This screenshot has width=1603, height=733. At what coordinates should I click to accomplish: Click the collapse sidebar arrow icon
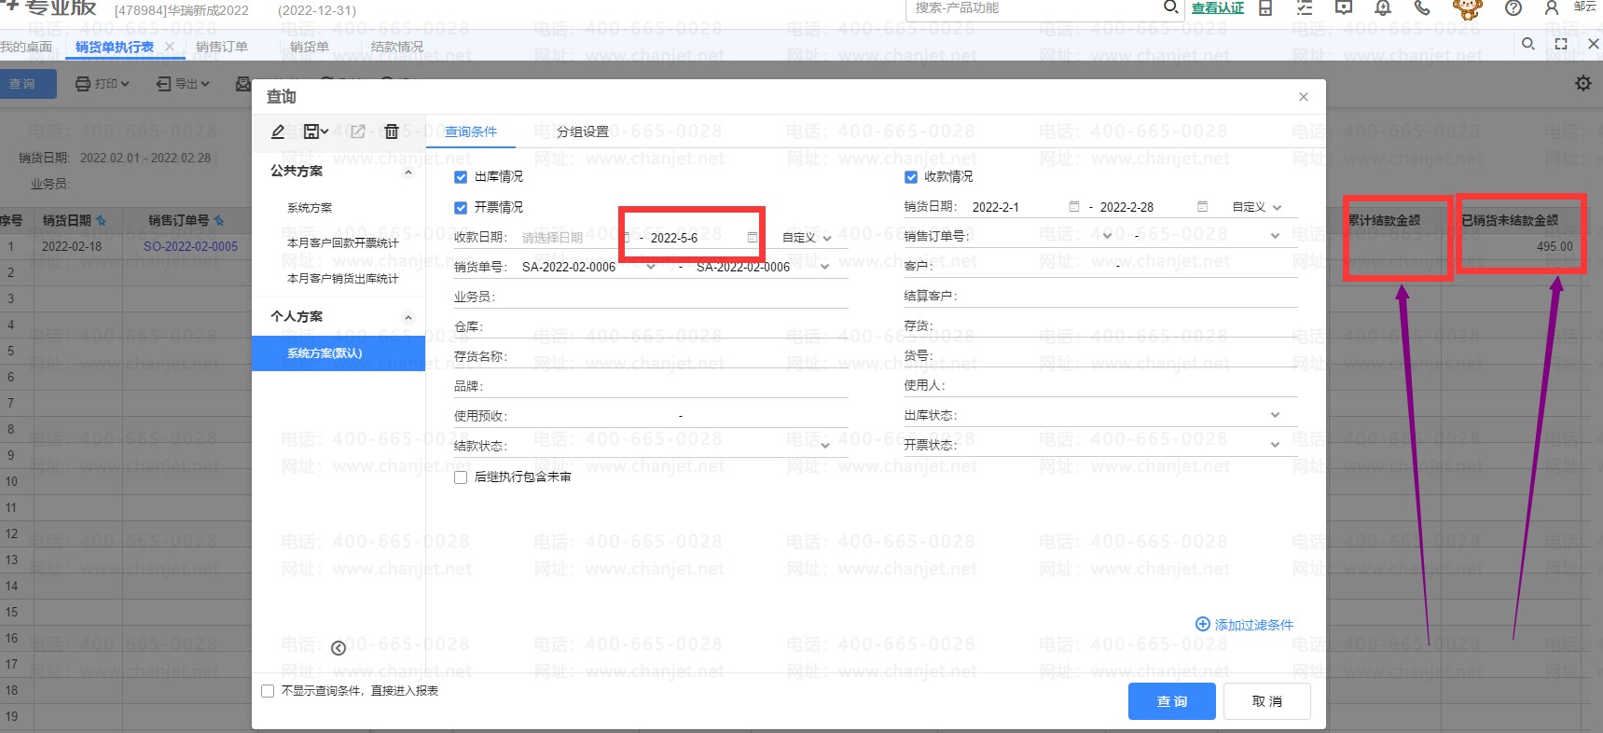pyautogui.click(x=339, y=648)
